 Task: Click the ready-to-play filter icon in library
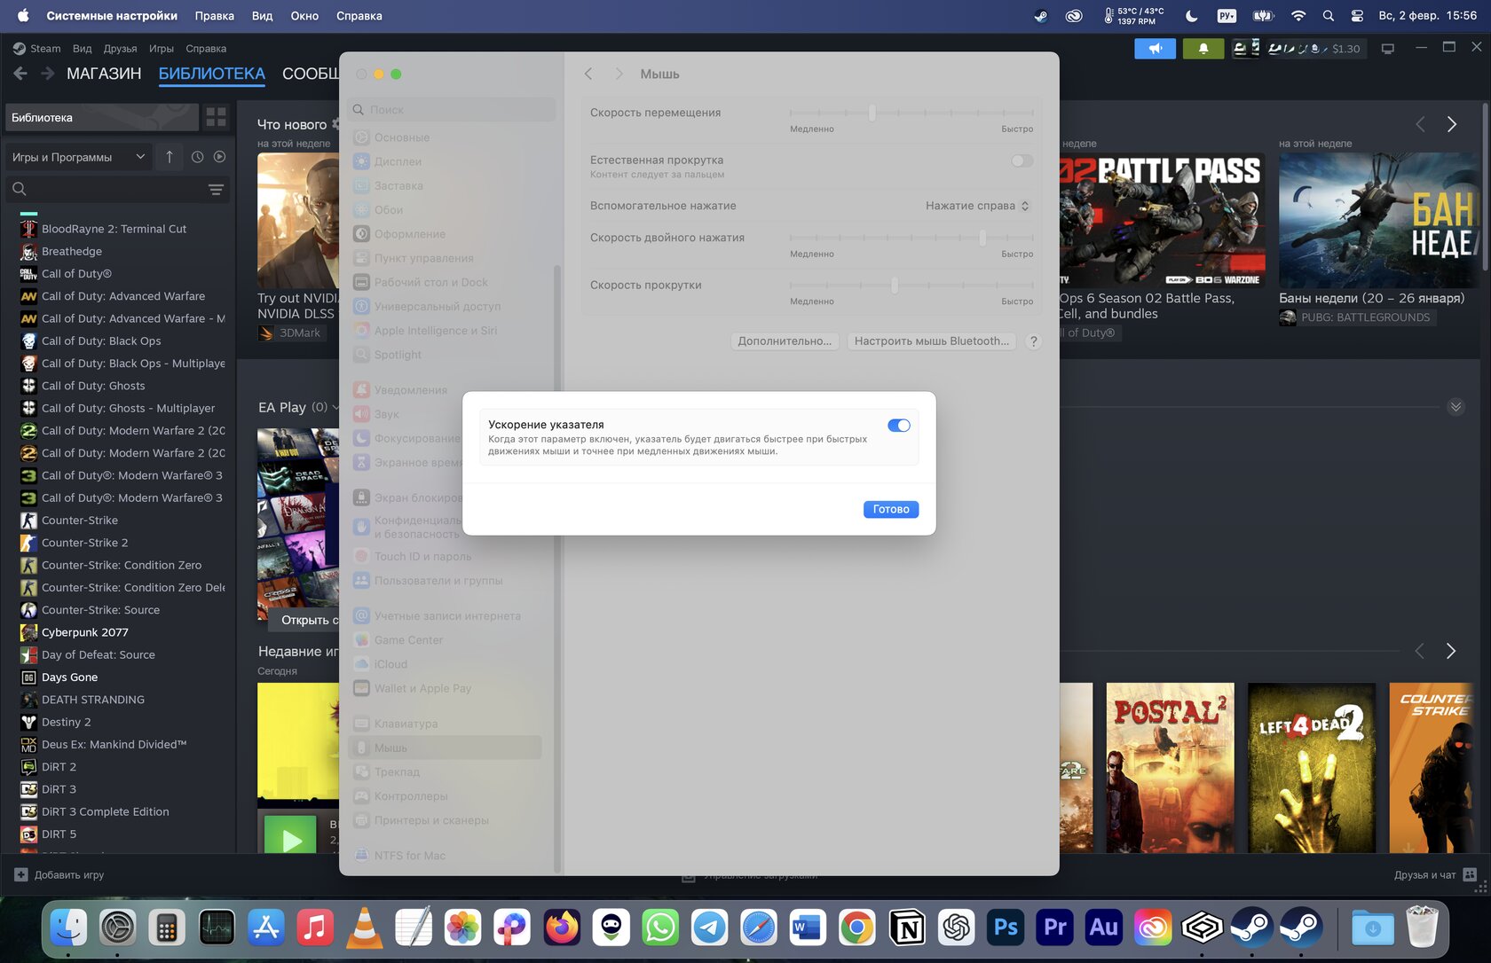pyautogui.click(x=219, y=157)
